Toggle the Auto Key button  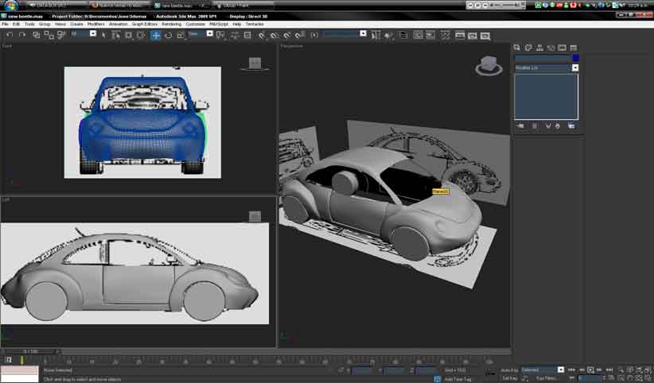pos(509,369)
